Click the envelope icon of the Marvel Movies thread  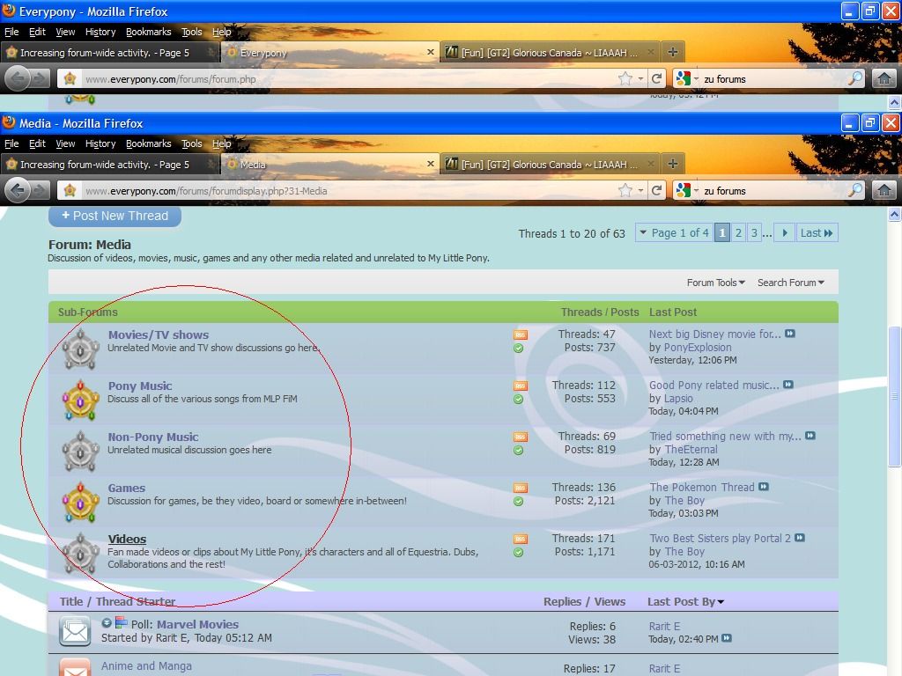pyautogui.click(x=75, y=631)
